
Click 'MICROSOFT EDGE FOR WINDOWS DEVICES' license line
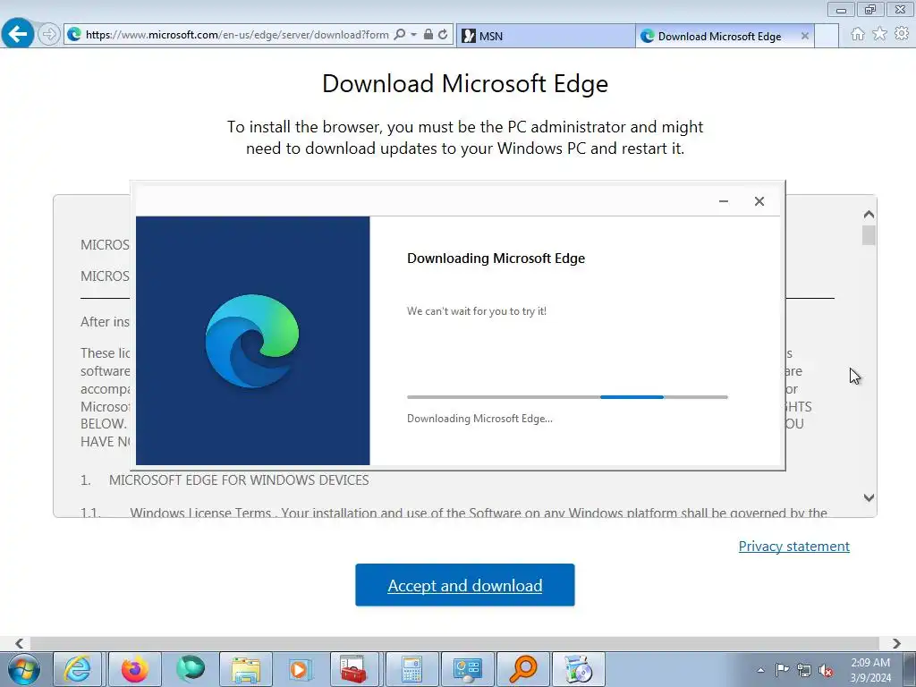click(239, 480)
